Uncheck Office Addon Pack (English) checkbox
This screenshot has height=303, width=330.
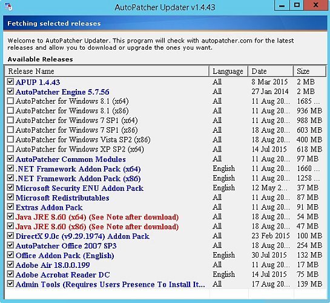point(10,255)
